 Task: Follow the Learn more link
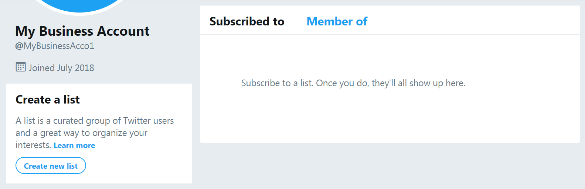[x=74, y=146]
